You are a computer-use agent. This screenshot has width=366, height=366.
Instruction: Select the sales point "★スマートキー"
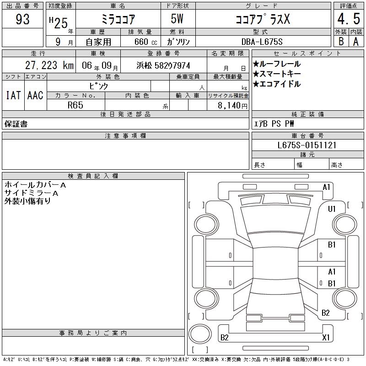tap(277, 74)
